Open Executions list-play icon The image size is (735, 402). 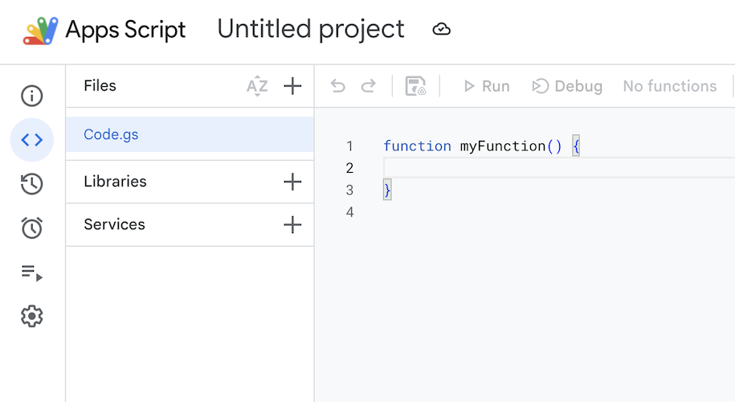click(x=32, y=273)
